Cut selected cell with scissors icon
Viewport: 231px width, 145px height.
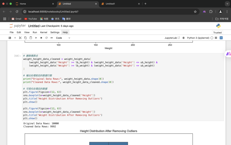[x=20, y=38]
